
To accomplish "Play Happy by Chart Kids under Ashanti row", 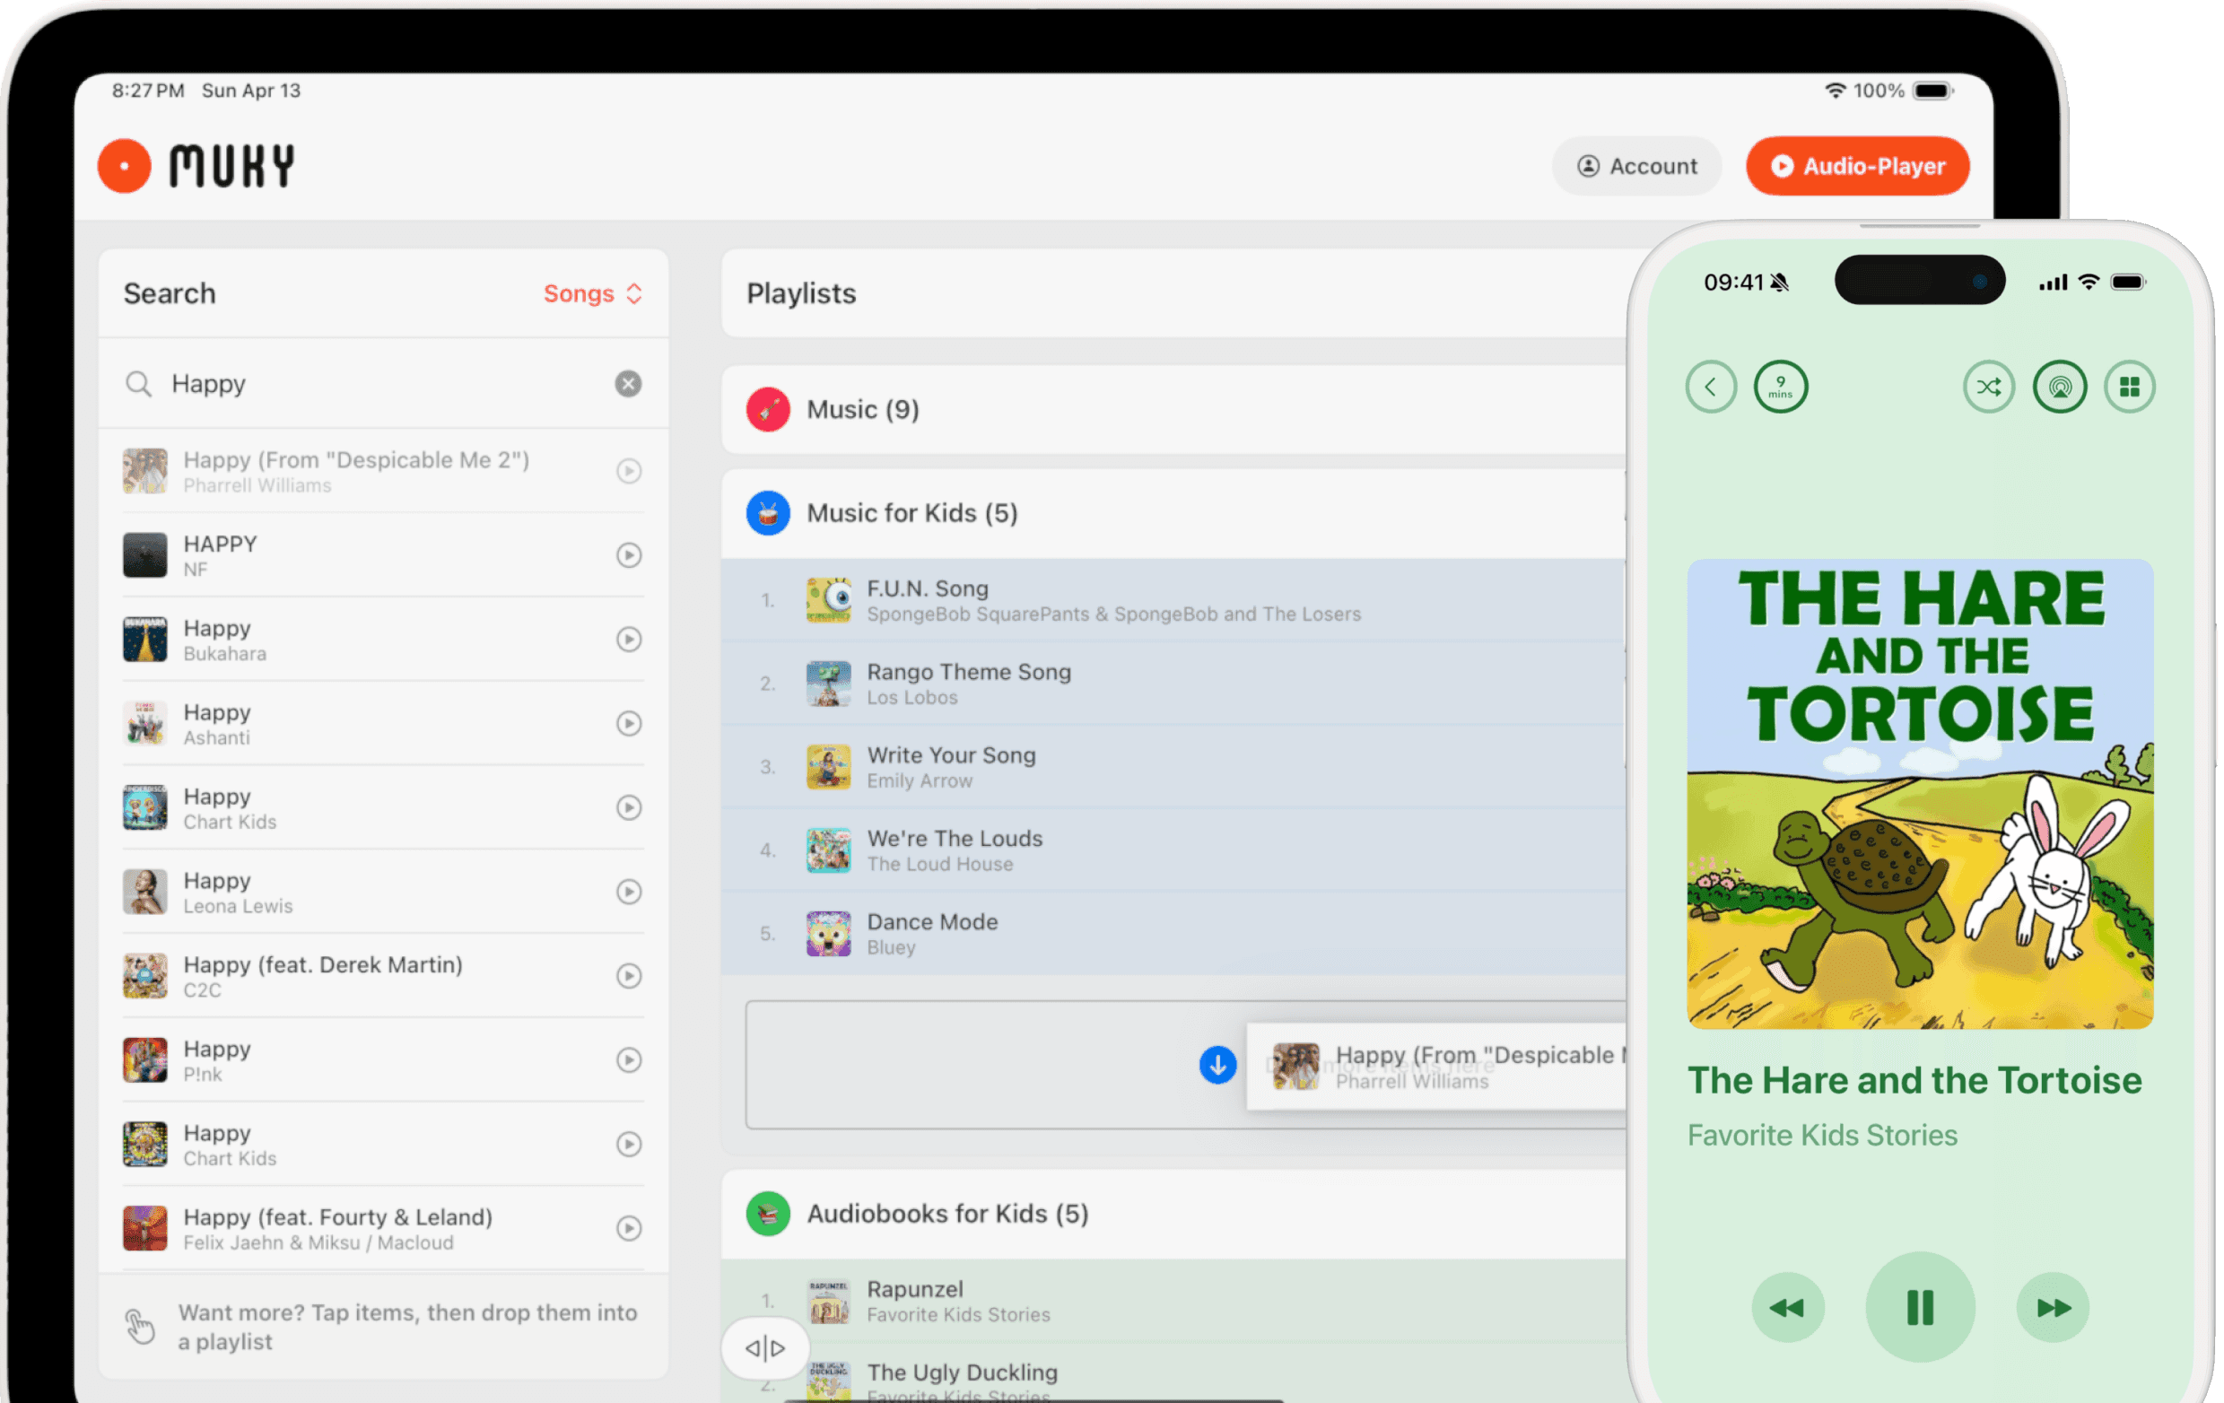I will pyautogui.click(x=629, y=807).
